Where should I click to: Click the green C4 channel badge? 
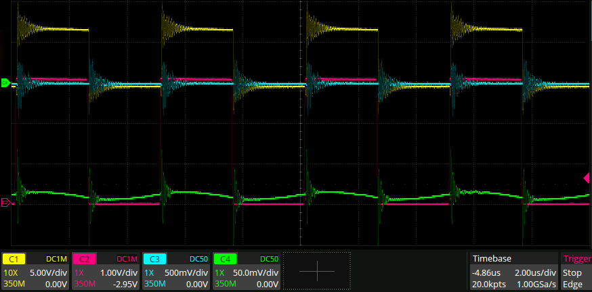pos(224,259)
